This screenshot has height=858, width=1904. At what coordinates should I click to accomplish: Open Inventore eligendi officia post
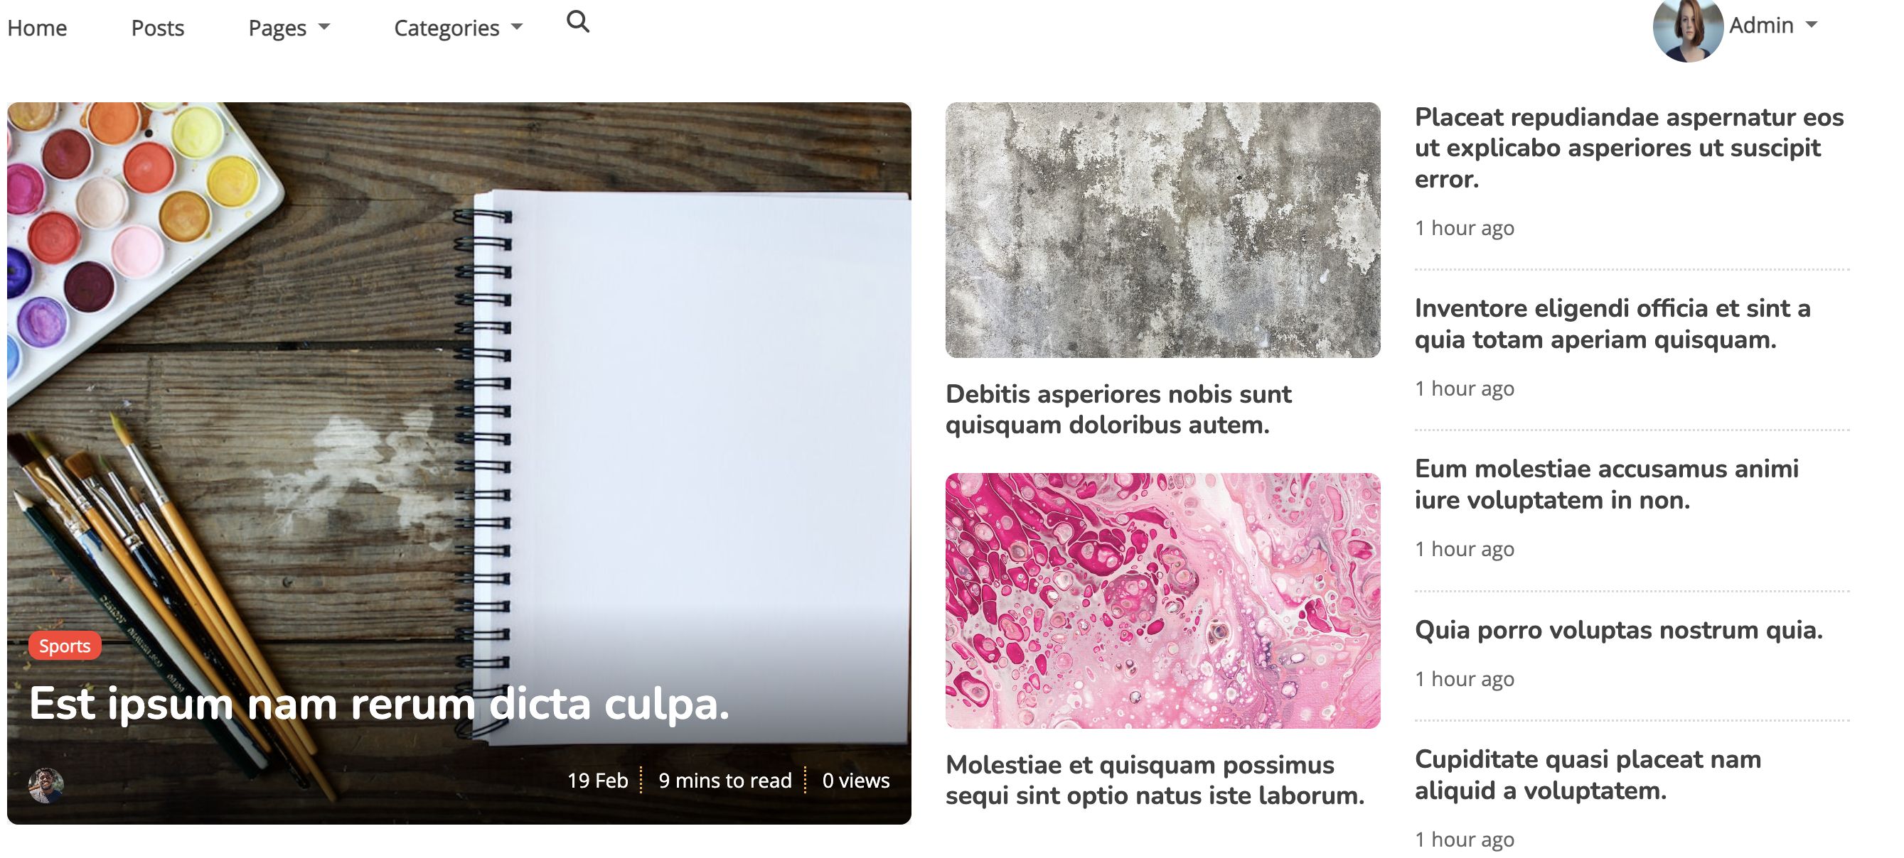1612,323
